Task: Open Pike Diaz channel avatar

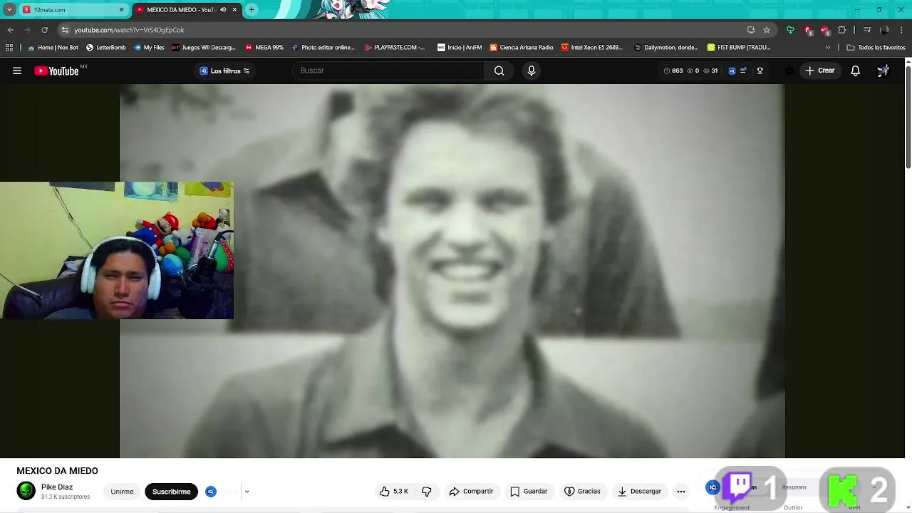Action: click(x=26, y=491)
